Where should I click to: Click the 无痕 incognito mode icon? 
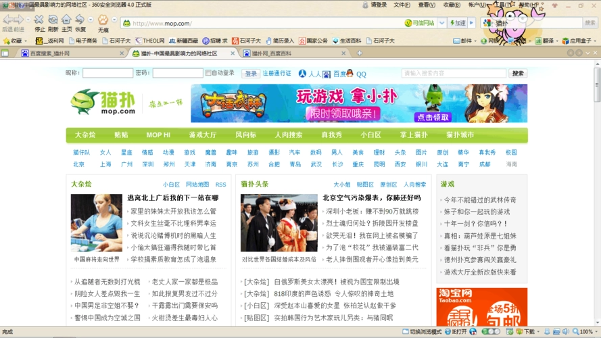103,20
